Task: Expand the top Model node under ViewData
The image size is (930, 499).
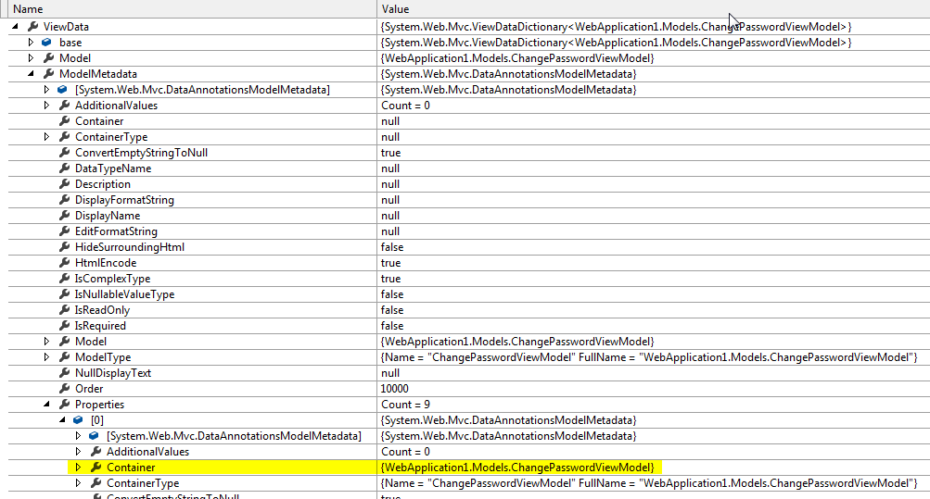Action: 31,58
